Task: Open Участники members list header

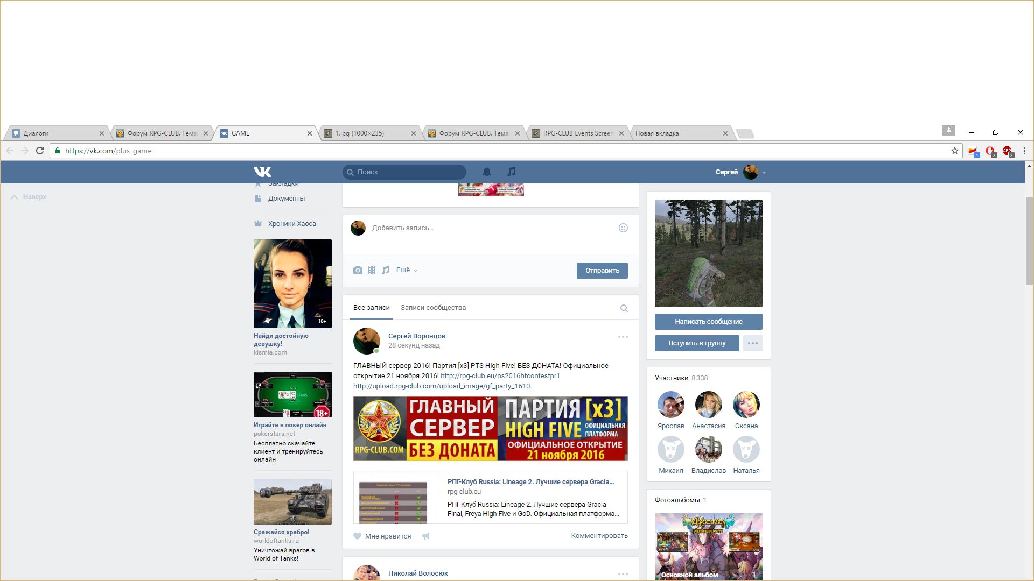Action: tap(681, 378)
